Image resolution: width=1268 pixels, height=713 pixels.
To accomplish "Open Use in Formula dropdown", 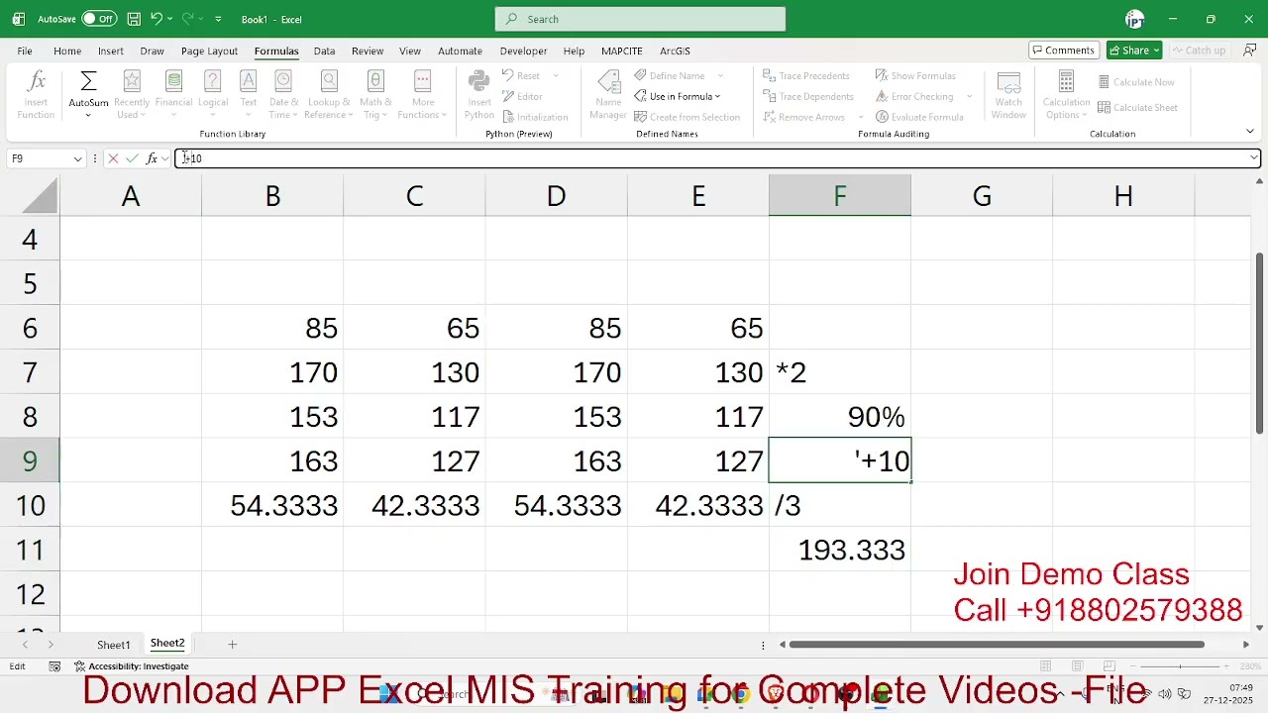I will tap(678, 96).
